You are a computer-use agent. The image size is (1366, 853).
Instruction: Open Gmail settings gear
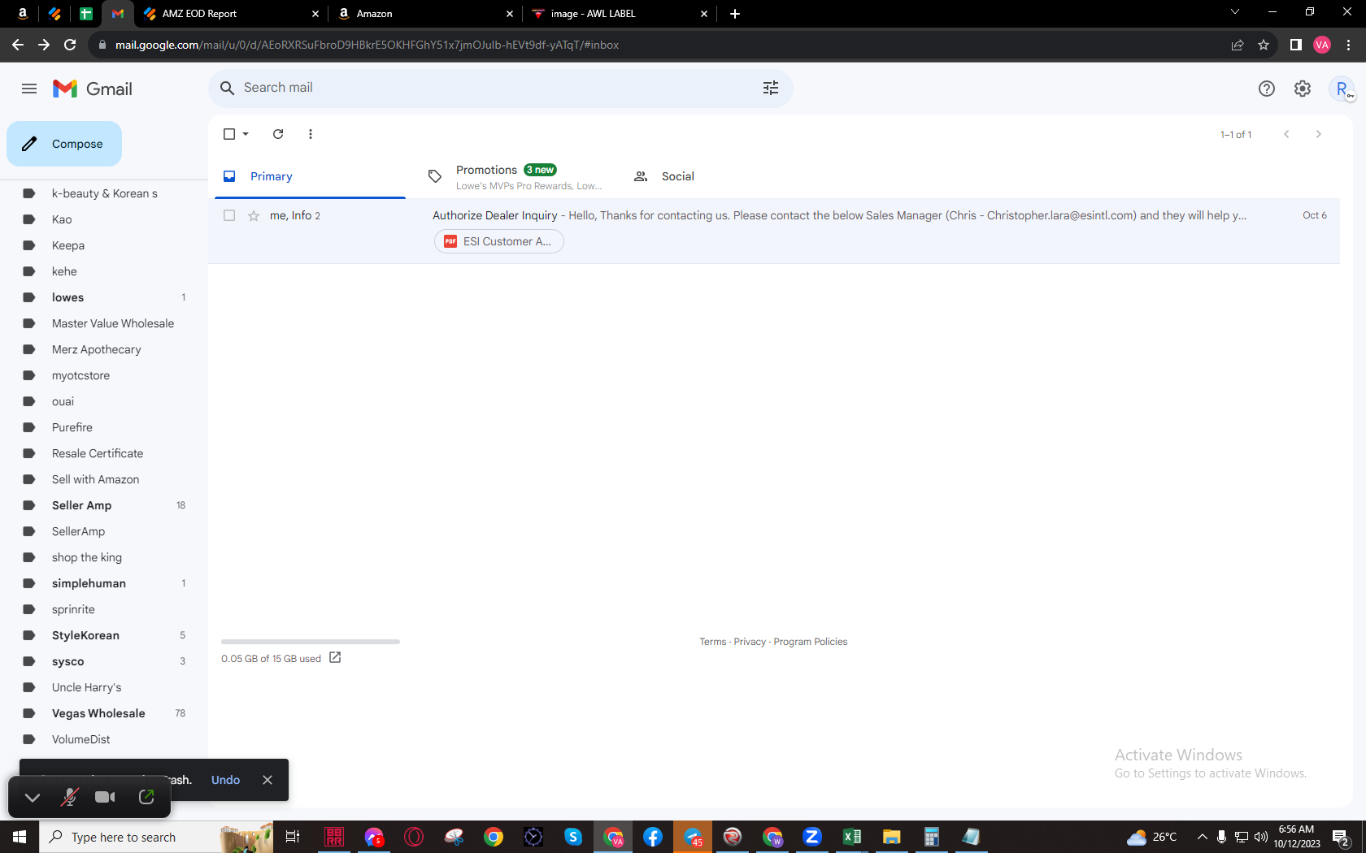(1303, 89)
